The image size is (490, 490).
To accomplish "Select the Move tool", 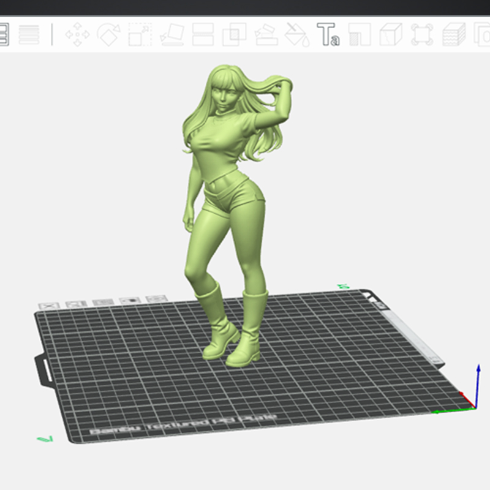I will 78,34.
